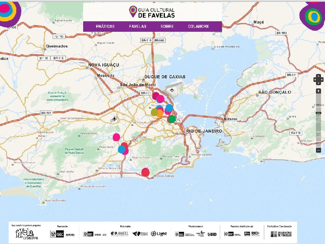Viewport: 325px width, 244px height.
Task: Click the Queimados town label
Action: [x=57, y=46]
